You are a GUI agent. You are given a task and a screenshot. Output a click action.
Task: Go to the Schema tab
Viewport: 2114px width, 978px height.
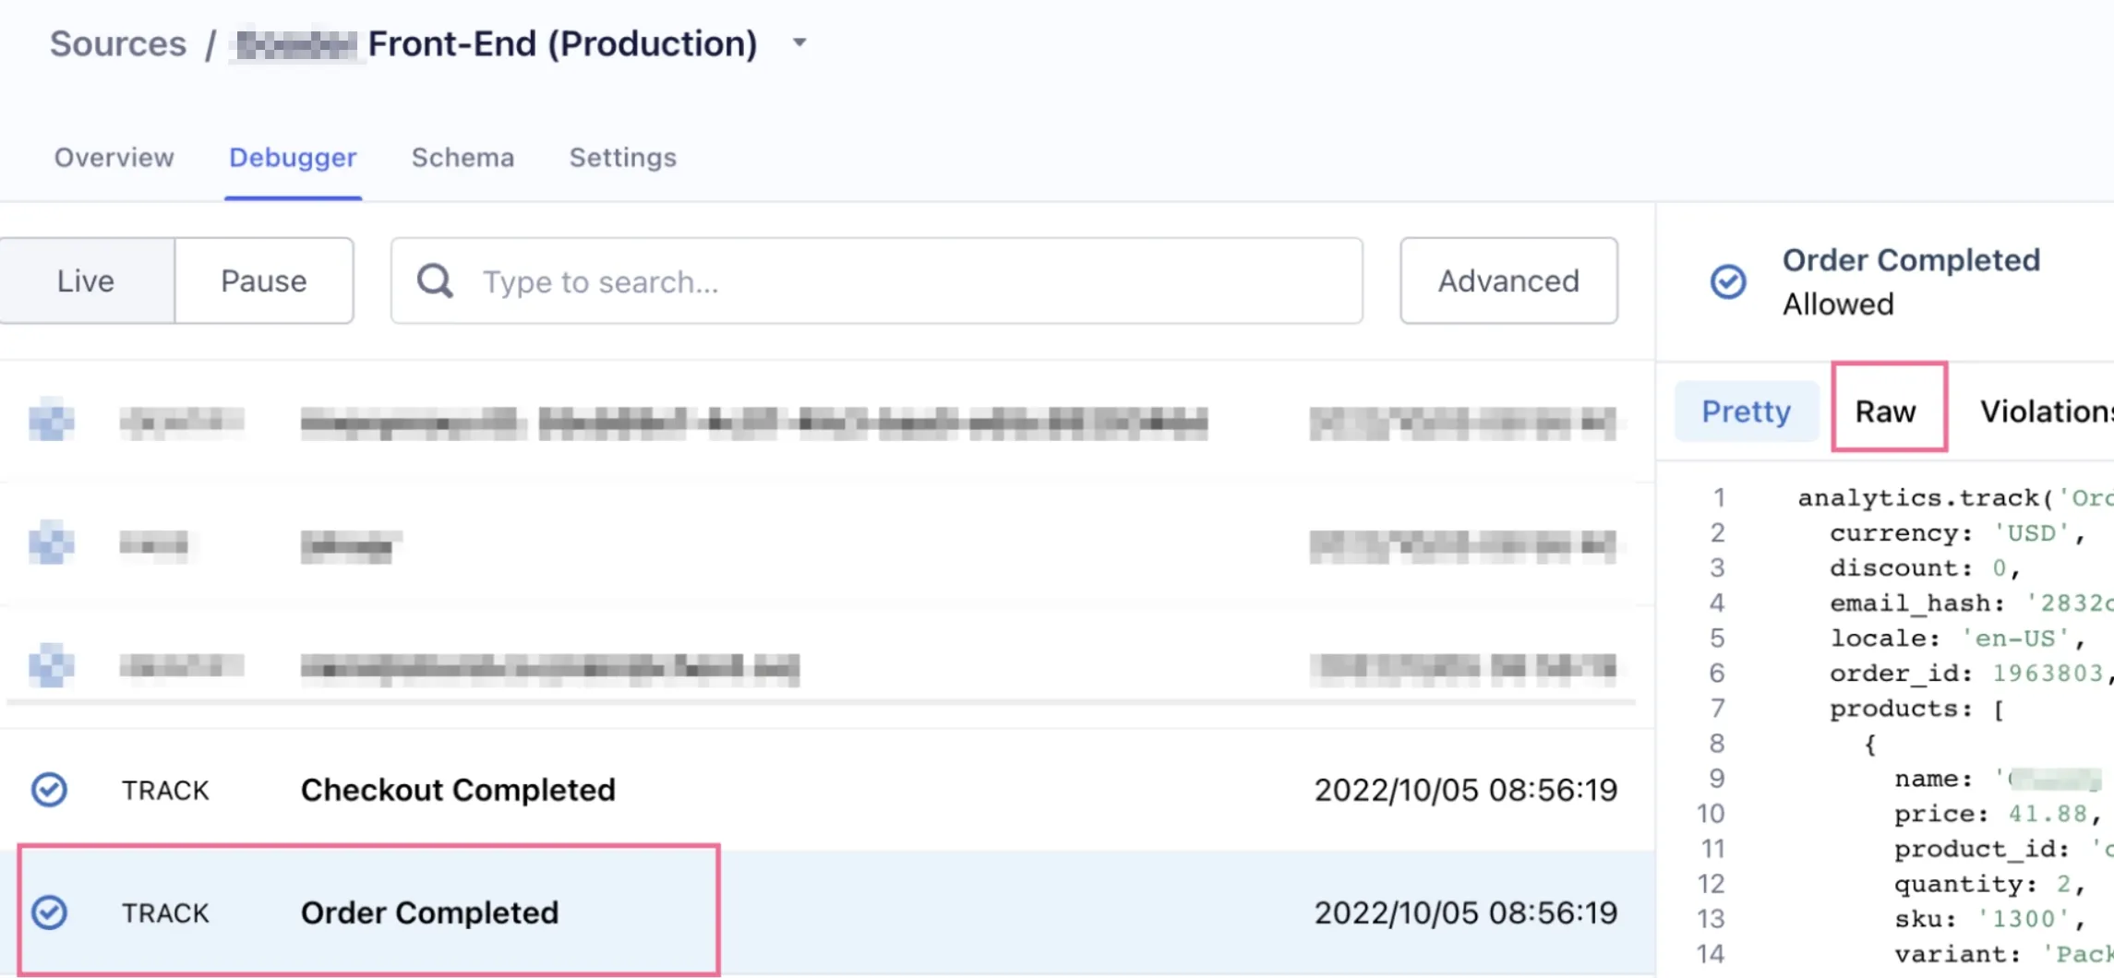point(462,158)
